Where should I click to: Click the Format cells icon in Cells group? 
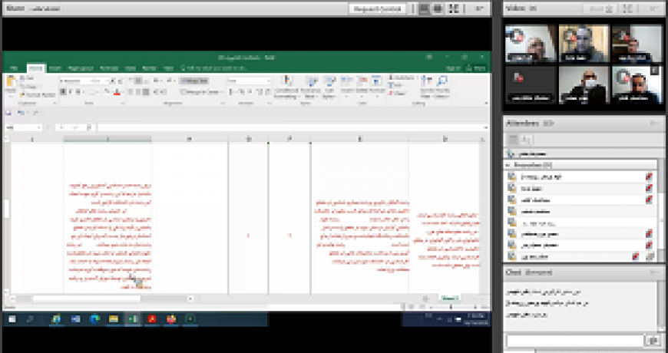pos(377,82)
